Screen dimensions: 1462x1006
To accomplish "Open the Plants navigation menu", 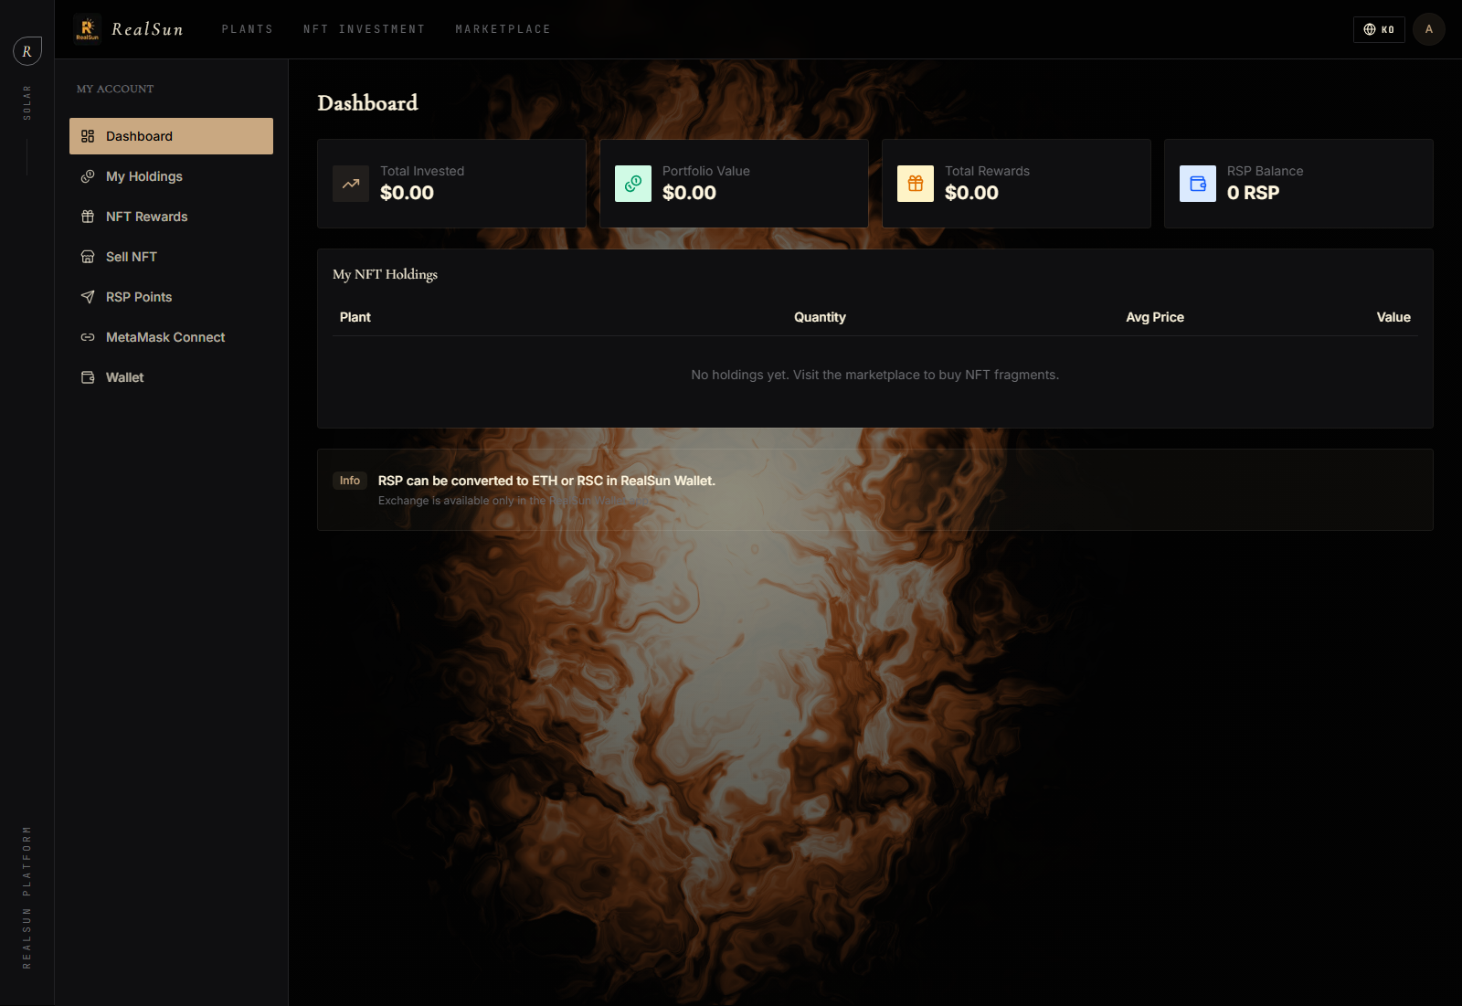I will point(248,29).
